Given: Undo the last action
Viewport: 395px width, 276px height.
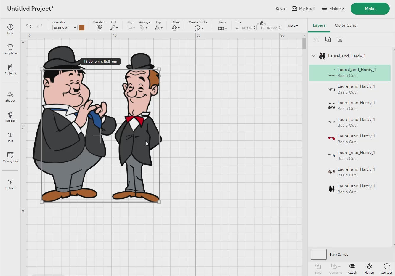Looking at the screenshot, I should click(29, 26).
